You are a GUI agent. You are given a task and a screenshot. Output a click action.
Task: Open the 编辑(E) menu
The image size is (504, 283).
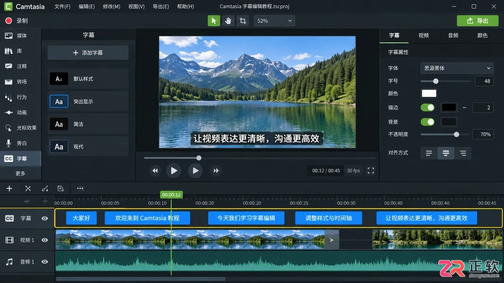click(87, 7)
